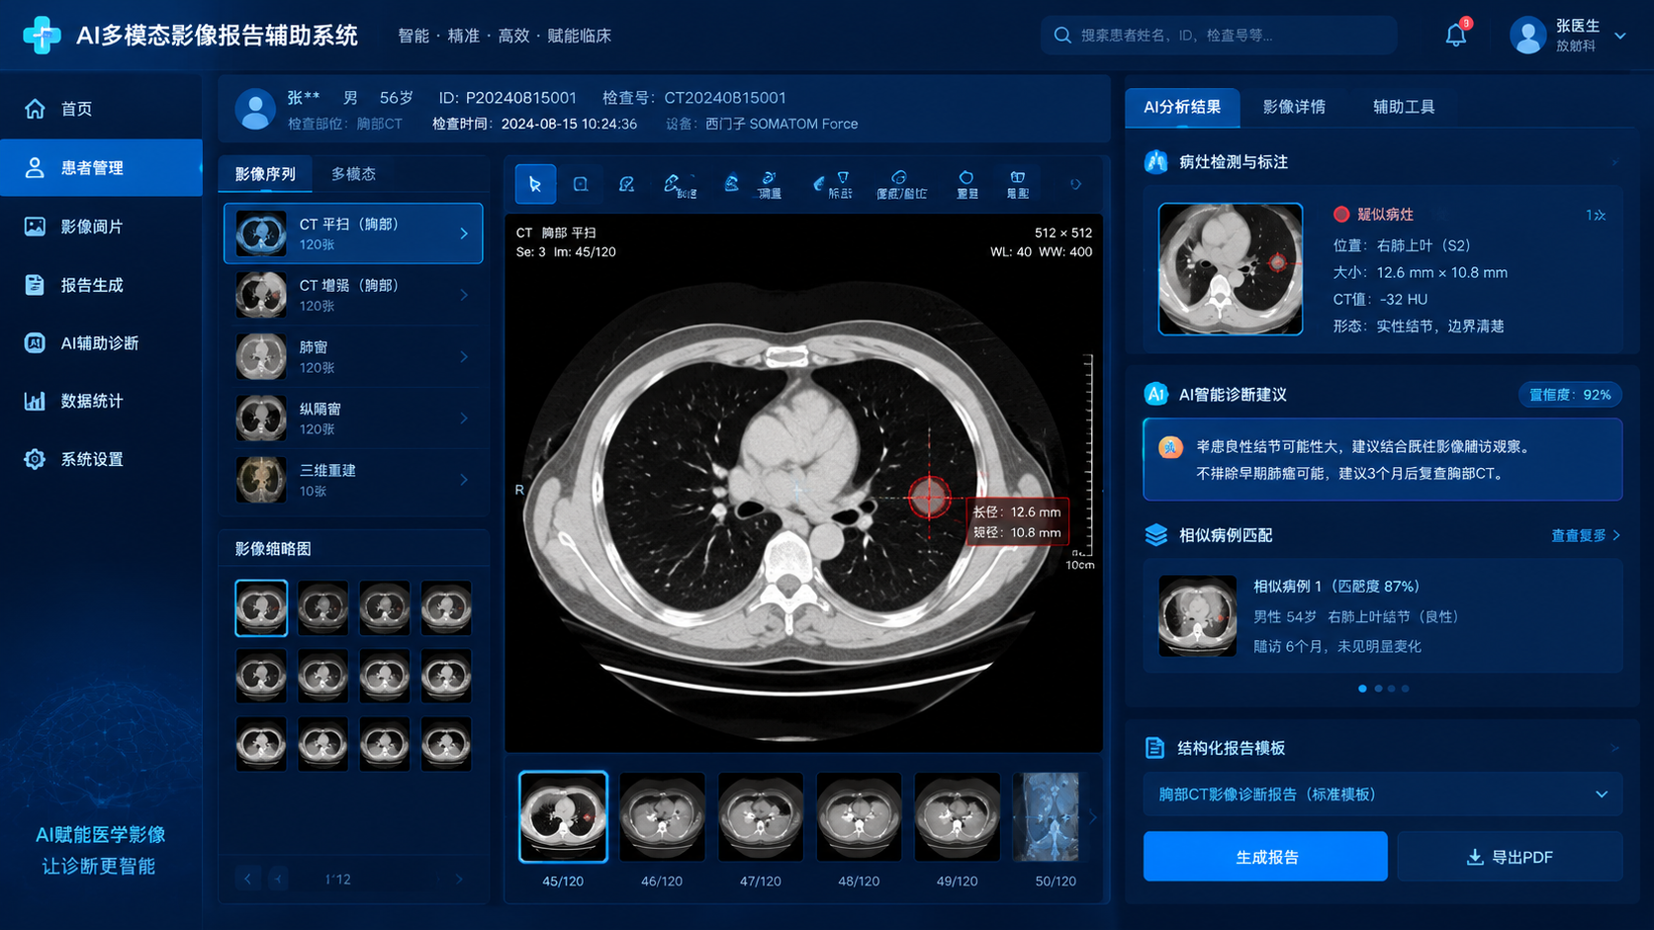The height and width of the screenshot is (930, 1654).
Task: Select the pointer cursor tool
Action: [x=535, y=184]
